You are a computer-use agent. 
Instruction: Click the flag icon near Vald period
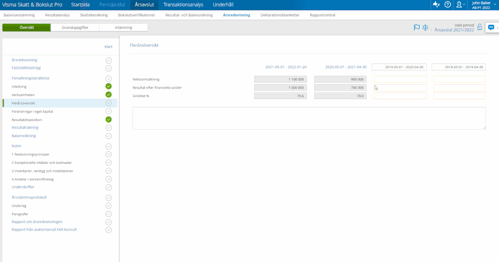click(x=417, y=27)
